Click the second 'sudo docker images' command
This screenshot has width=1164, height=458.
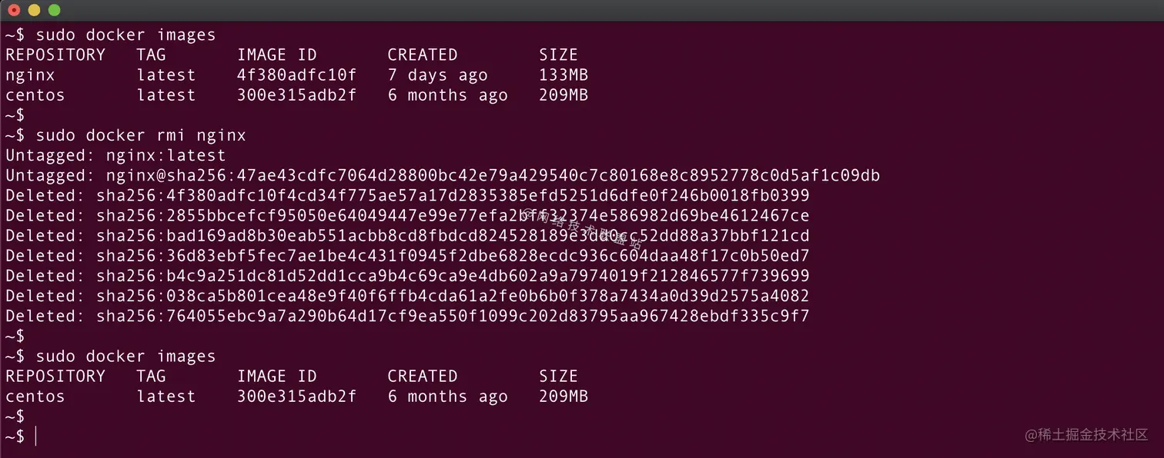pos(125,356)
